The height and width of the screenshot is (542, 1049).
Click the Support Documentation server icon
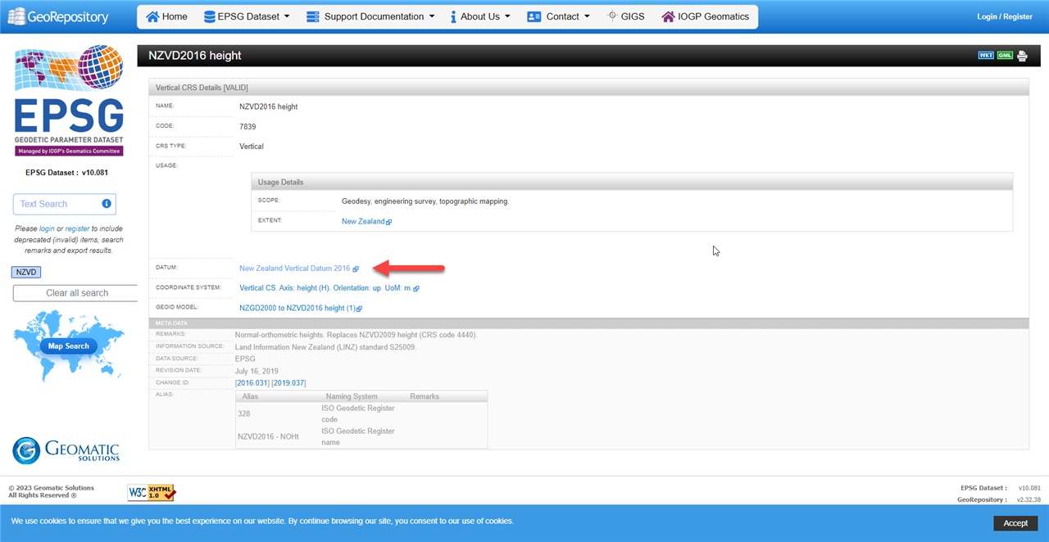point(312,16)
